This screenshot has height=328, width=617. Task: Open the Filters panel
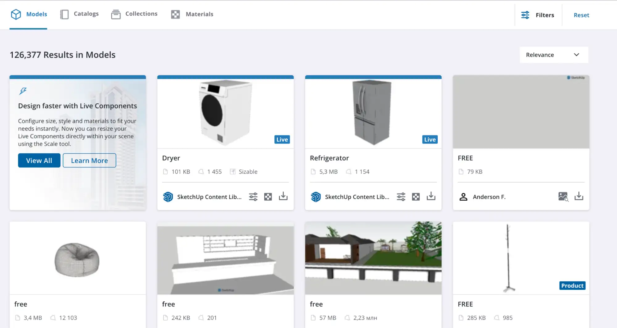click(538, 15)
